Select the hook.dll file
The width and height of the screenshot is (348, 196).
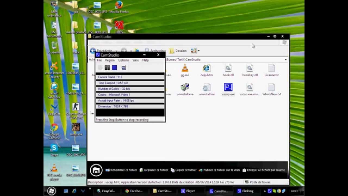coord(228,71)
